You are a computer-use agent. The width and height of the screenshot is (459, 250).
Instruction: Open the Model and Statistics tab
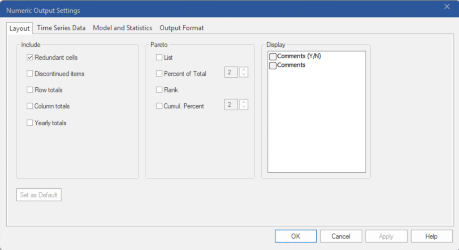(x=122, y=28)
